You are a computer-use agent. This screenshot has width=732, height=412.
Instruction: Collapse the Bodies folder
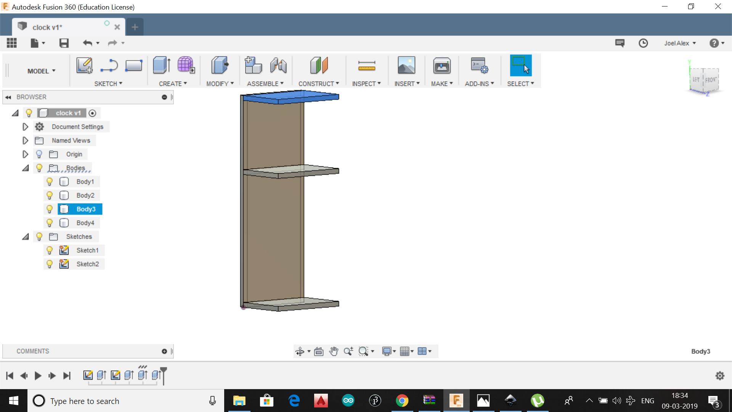pyautogui.click(x=25, y=168)
